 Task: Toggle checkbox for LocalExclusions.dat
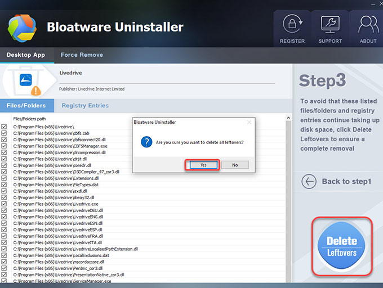click(x=4, y=255)
